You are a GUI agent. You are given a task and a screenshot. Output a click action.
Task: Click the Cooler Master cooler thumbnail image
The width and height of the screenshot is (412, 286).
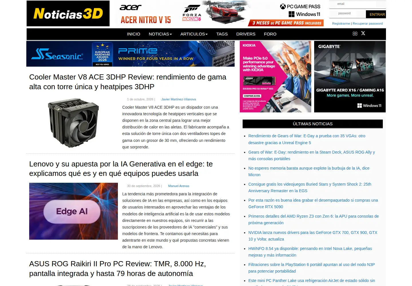[74, 123]
